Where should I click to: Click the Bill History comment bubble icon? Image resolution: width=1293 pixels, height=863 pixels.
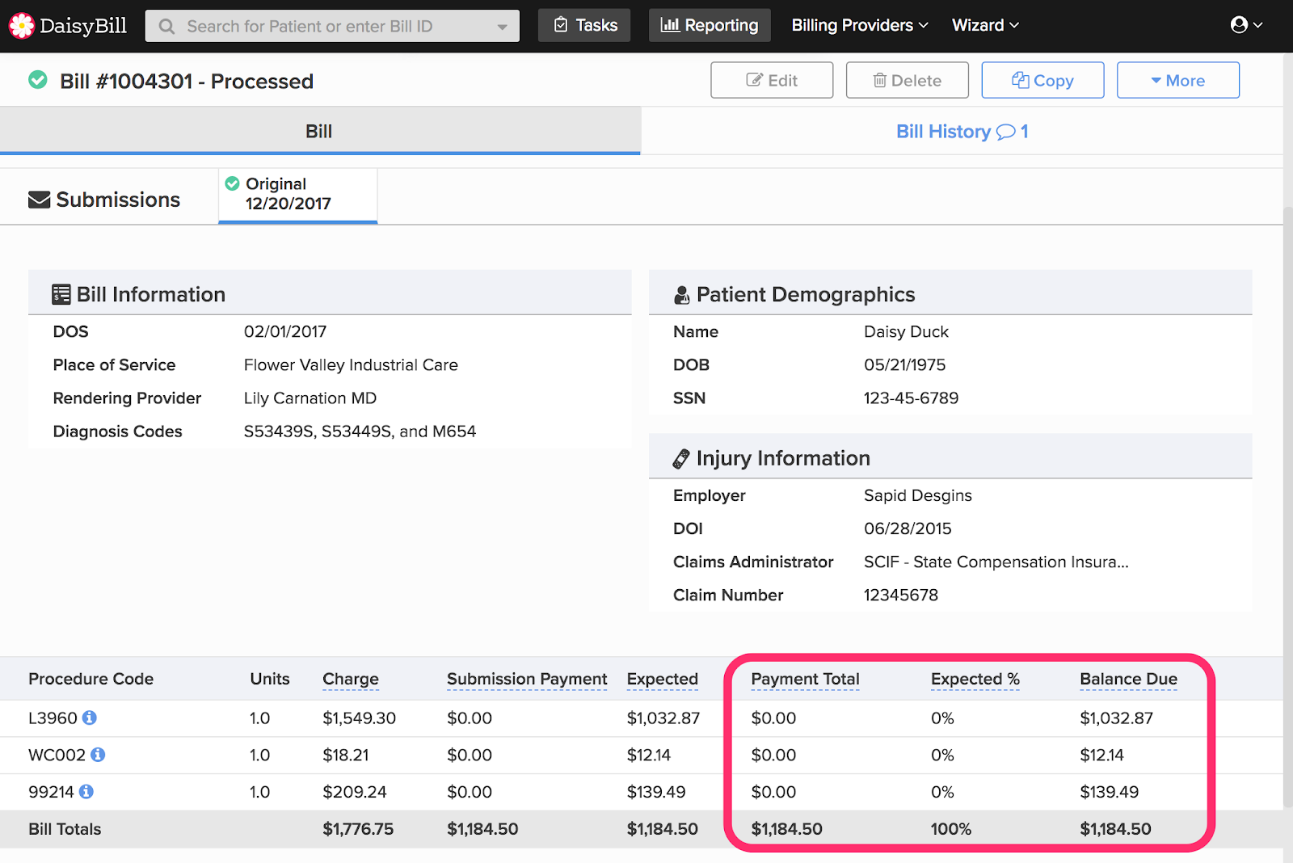tap(1006, 132)
